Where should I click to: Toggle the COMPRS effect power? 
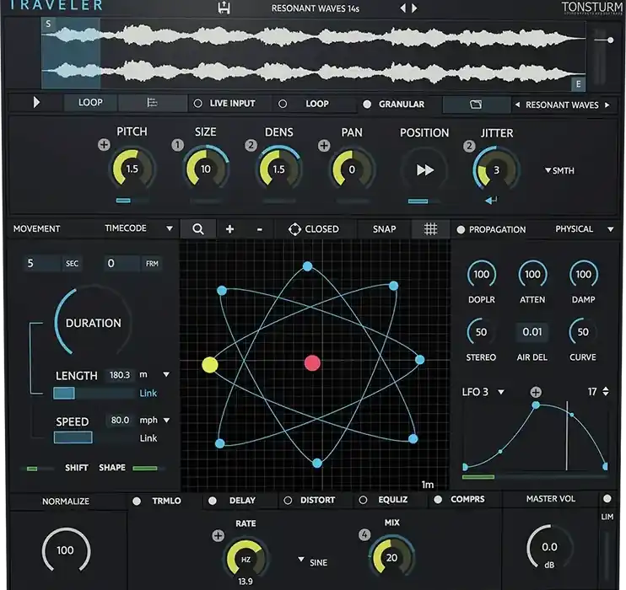[x=438, y=500]
